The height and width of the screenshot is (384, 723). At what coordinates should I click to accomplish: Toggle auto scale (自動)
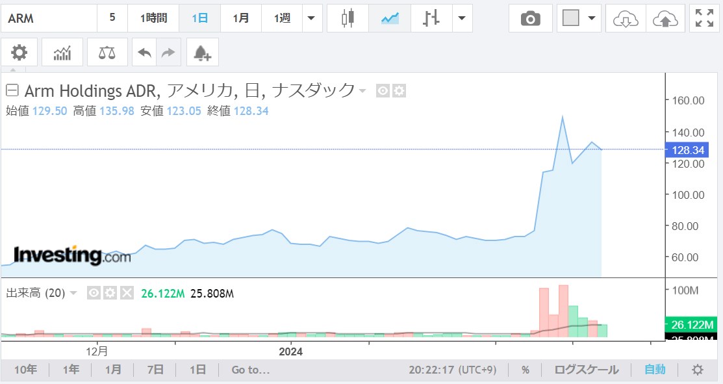[655, 370]
